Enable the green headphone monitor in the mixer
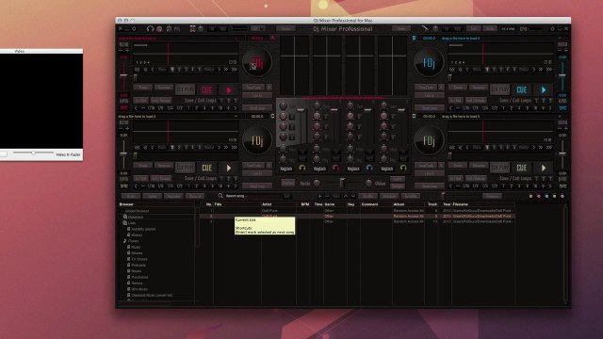This screenshot has height=339, width=603. click(x=403, y=168)
